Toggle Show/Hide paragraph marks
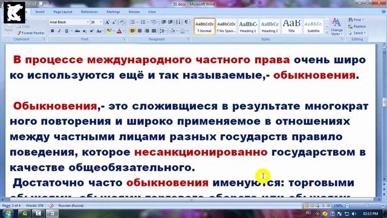387x218 pixels. pos(186,22)
